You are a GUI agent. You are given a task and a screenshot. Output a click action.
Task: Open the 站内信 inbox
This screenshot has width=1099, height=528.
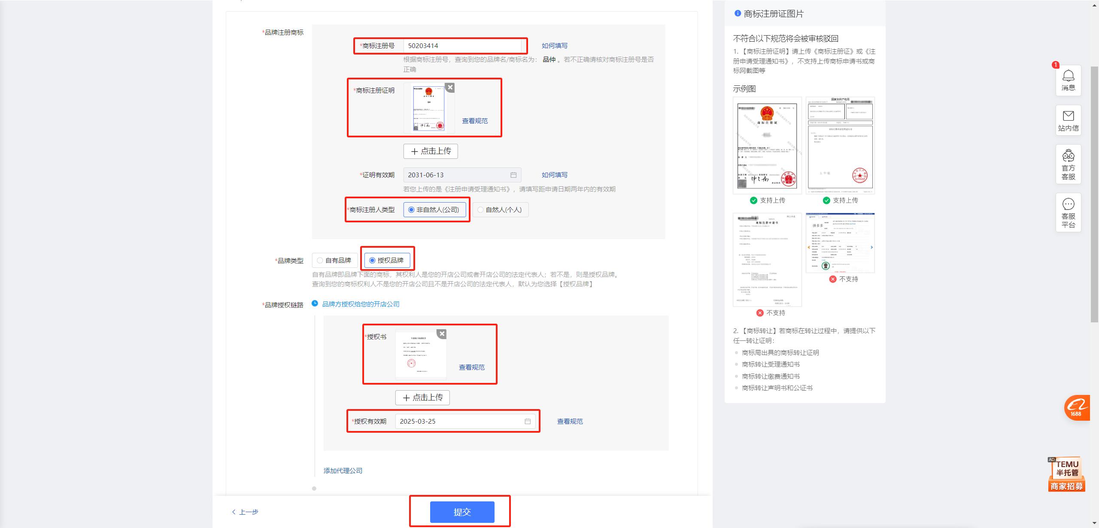(x=1068, y=120)
